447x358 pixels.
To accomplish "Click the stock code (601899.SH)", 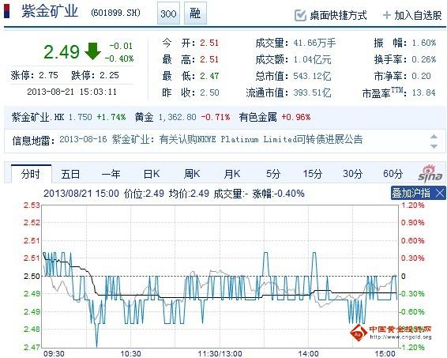I will tap(116, 13).
